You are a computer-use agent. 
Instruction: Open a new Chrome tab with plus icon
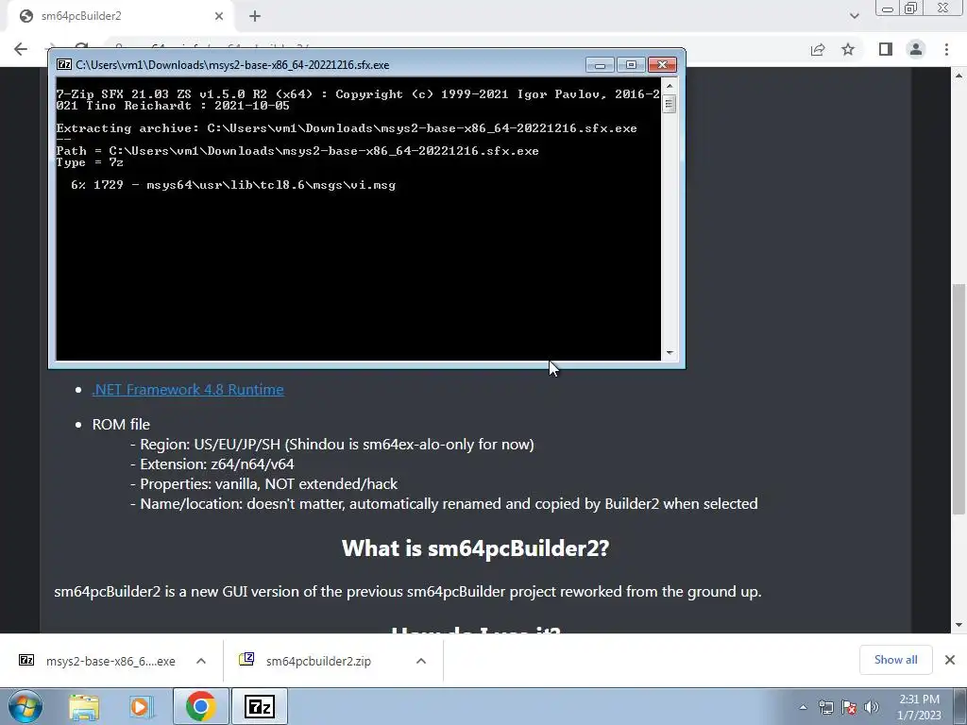click(x=255, y=17)
